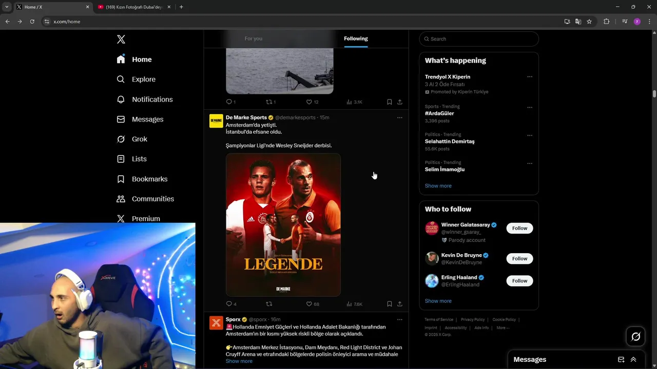
Task: Open Notifications in sidebar
Action: click(145, 99)
